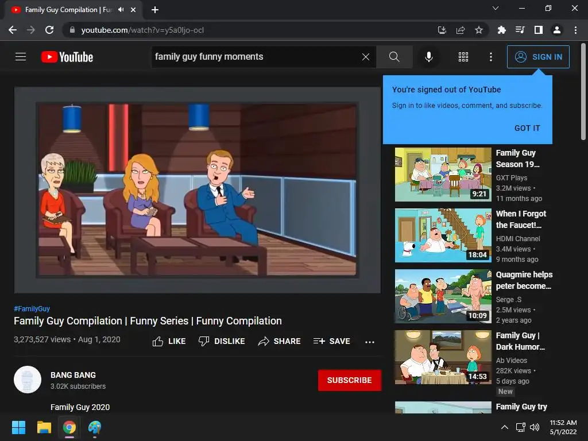The width and height of the screenshot is (588, 441).
Task: Open title 'Family Guy | Dark Humor...'
Action: (x=520, y=341)
